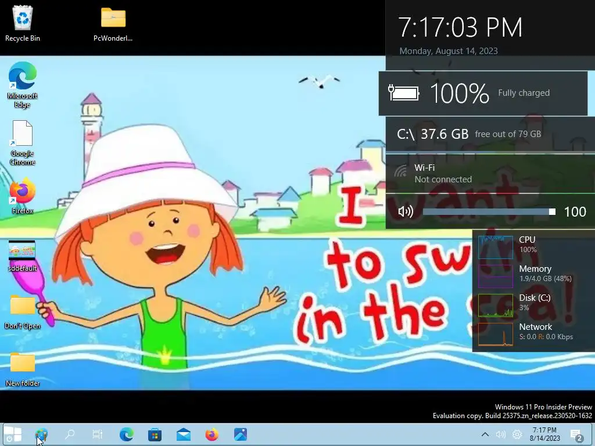Open Microsoft Store from the taskbar

[155, 434]
